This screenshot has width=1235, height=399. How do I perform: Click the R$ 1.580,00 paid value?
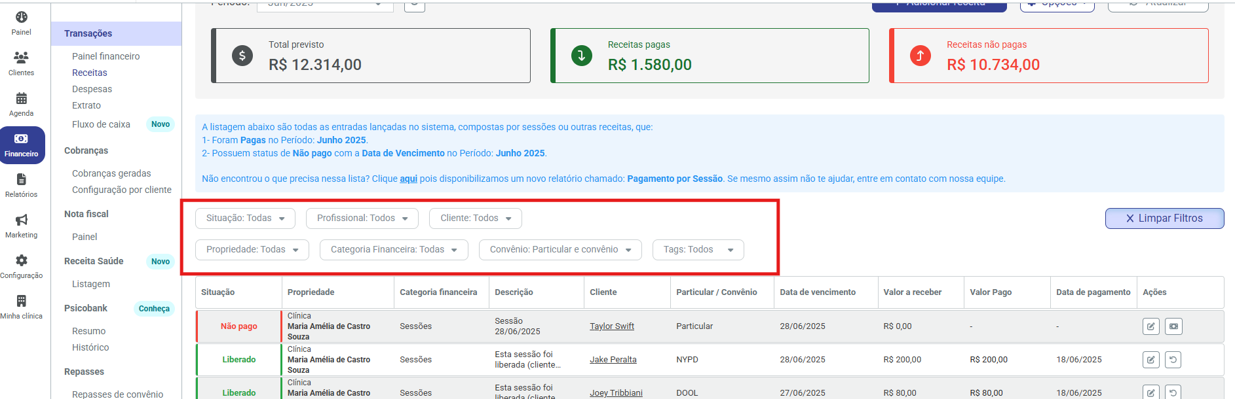[x=650, y=65]
